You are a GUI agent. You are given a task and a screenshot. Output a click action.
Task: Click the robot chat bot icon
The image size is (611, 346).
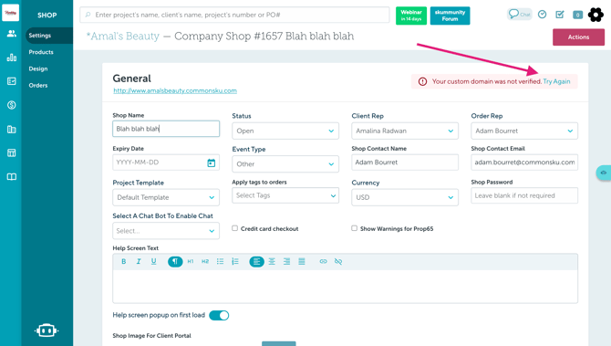coord(47,330)
